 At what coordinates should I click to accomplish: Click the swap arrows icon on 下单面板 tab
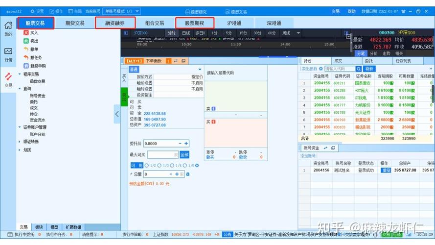[176, 61]
